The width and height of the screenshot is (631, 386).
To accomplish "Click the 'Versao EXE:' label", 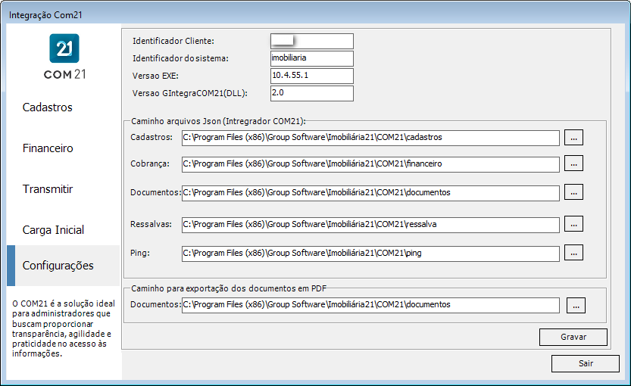I will click(155, 76).
